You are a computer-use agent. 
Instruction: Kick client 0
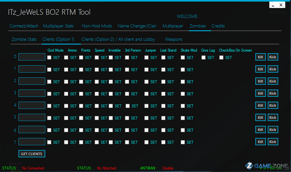pos(273,57)
